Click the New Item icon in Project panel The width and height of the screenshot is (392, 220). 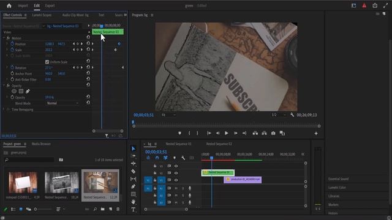(x=110, y=209)
